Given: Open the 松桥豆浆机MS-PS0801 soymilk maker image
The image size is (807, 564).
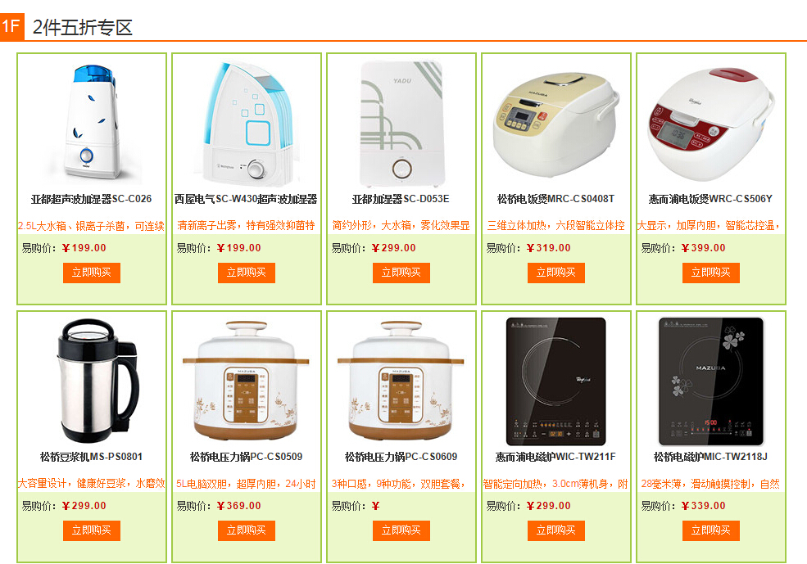Looking at the screenshot, I should point(92,381).
